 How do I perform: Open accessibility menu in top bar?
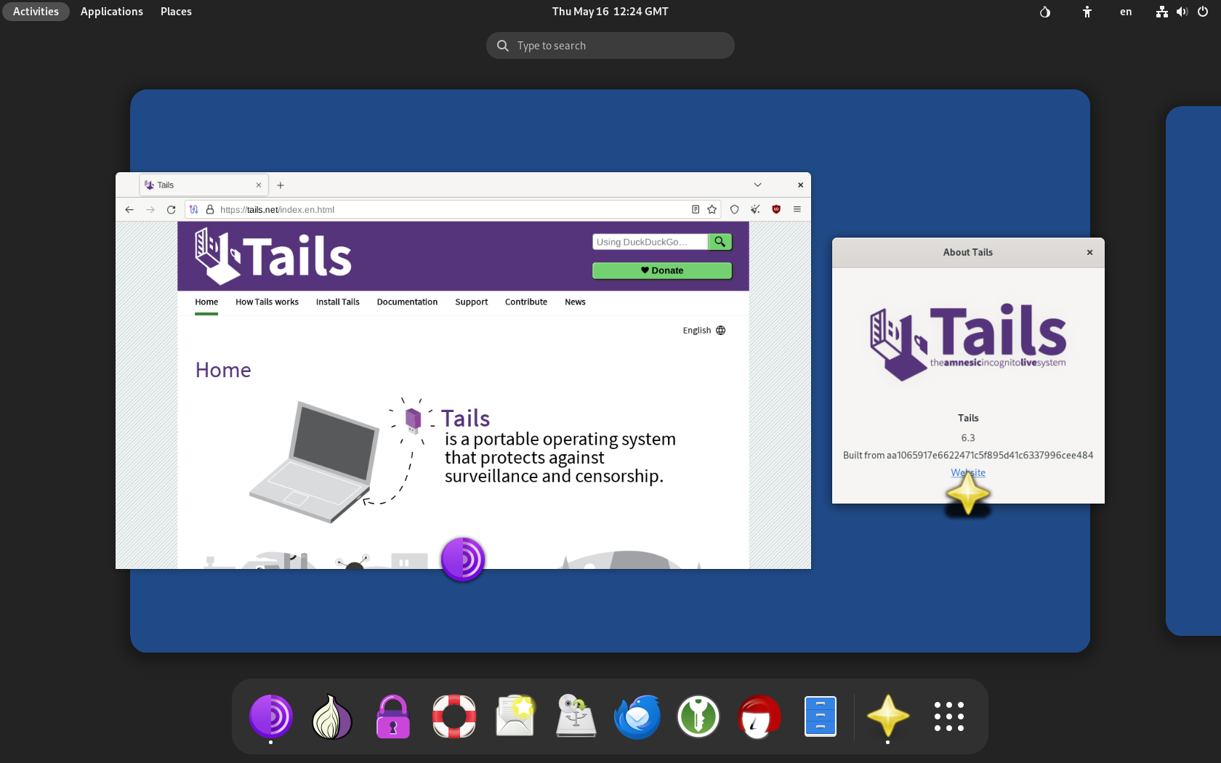[x=1087, y=12]
